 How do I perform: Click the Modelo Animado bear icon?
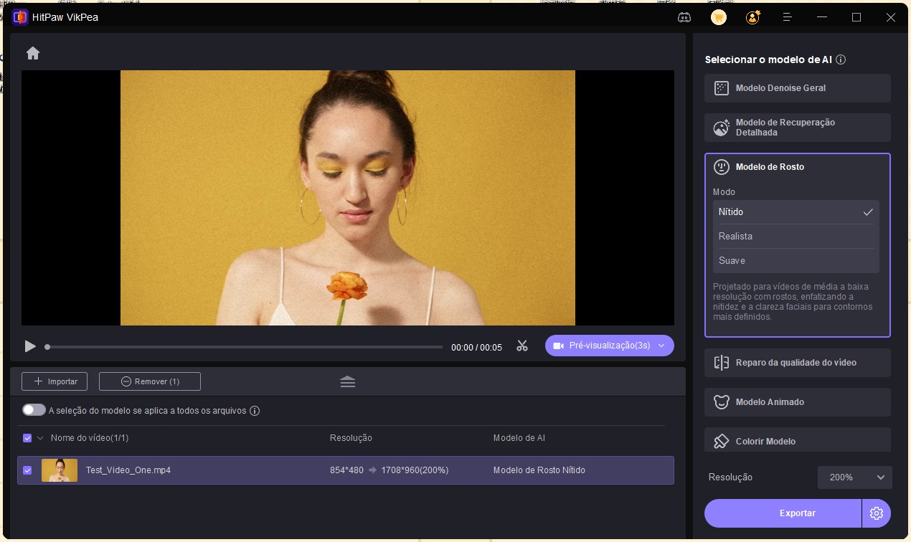[x=722, y=402]
